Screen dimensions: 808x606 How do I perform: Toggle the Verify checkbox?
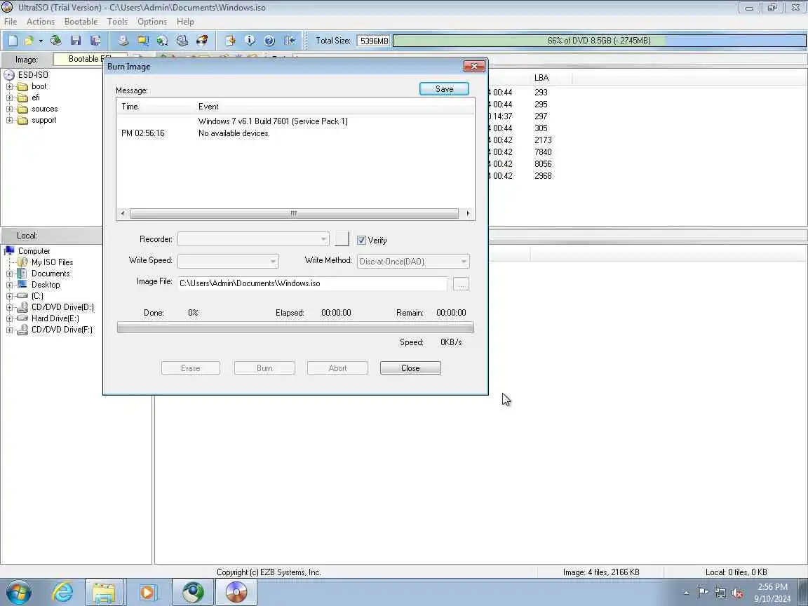(x=361, y=240)
